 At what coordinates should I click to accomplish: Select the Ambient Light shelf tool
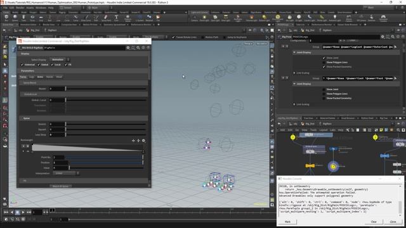pos(334,18)
